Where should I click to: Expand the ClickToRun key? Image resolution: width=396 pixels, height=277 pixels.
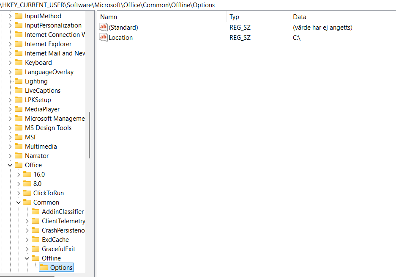click(19, 193)
